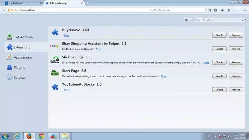
Task: Open the Plugins category
Action: pyautogui.click(x=16, y=68)
